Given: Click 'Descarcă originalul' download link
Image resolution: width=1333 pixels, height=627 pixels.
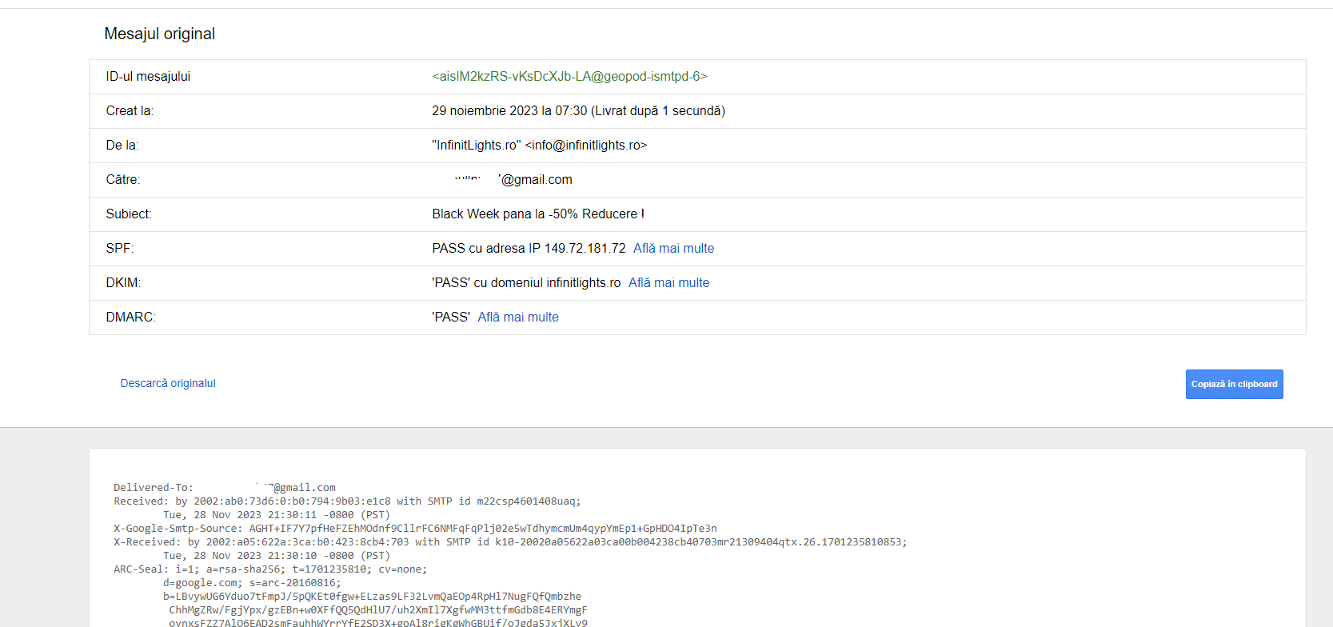Looking at the screenshot, I should [168, 384].
